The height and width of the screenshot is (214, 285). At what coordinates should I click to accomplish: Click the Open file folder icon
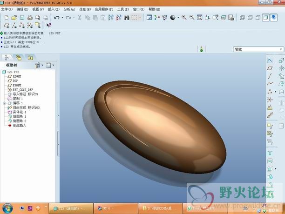coord(14,17)
